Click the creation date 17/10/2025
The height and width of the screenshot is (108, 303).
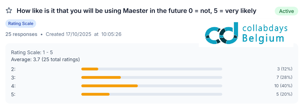click(x=78, y=34)
